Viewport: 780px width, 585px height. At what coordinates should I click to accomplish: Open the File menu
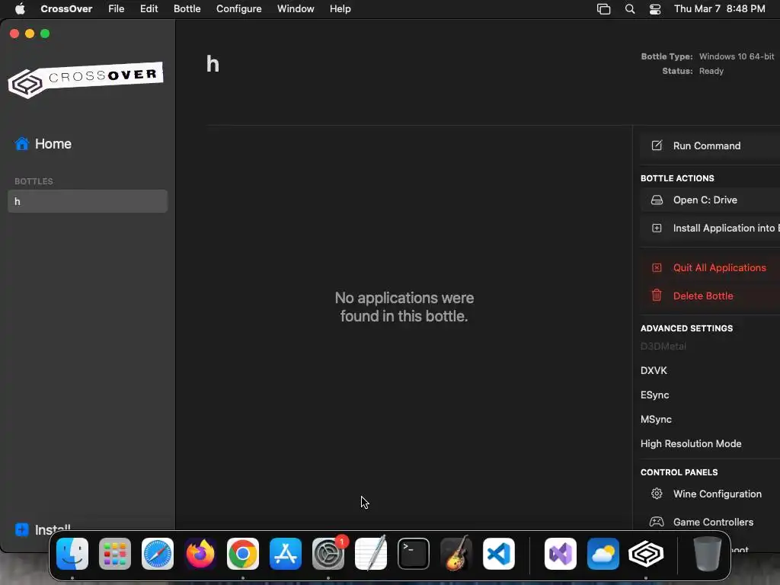(x=117, y=9)
